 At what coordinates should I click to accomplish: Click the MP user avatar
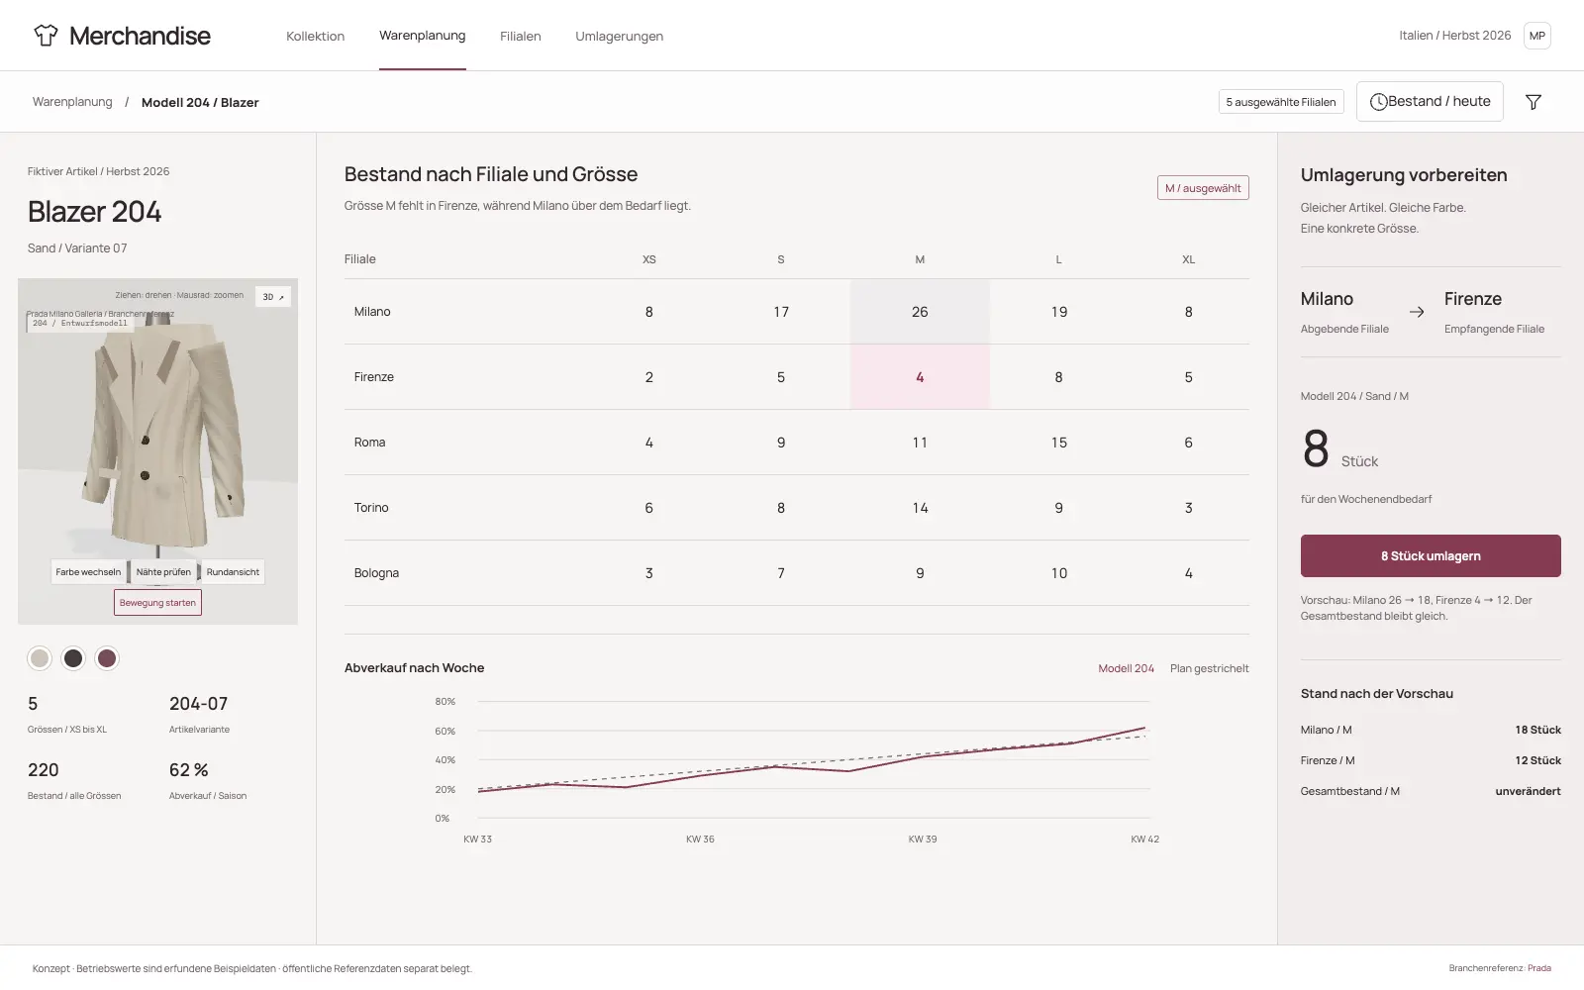[x=1536, y=36]
